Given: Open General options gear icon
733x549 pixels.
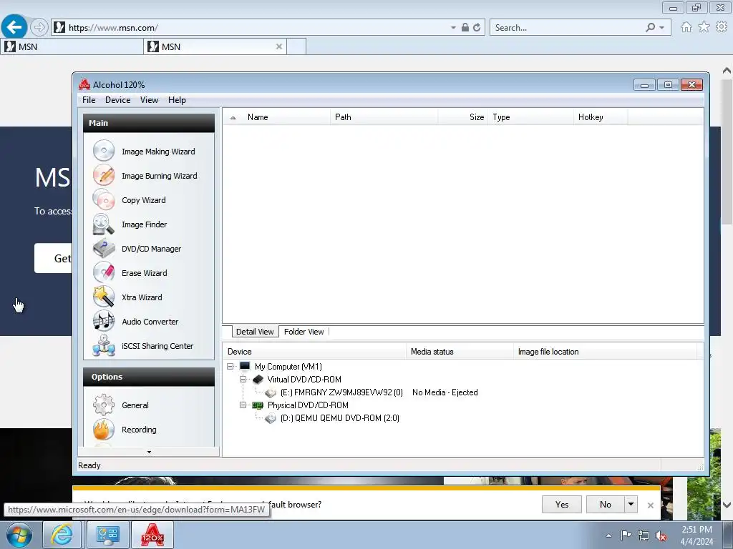Looking at the screenshot, I should [104, 405].
